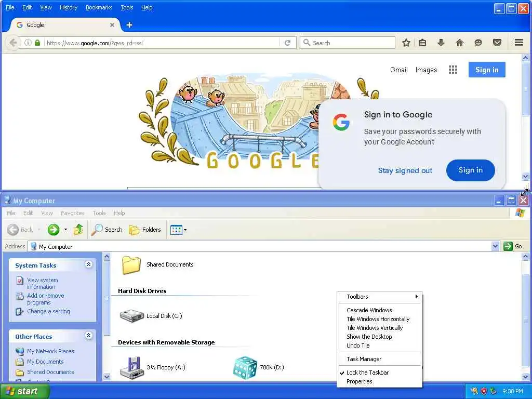
Task: Click the Firefox back arrow button
Action: (13, 43)
